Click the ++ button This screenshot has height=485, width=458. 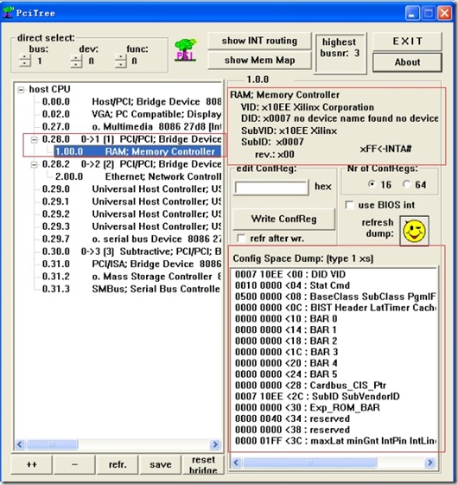[32, 464]
